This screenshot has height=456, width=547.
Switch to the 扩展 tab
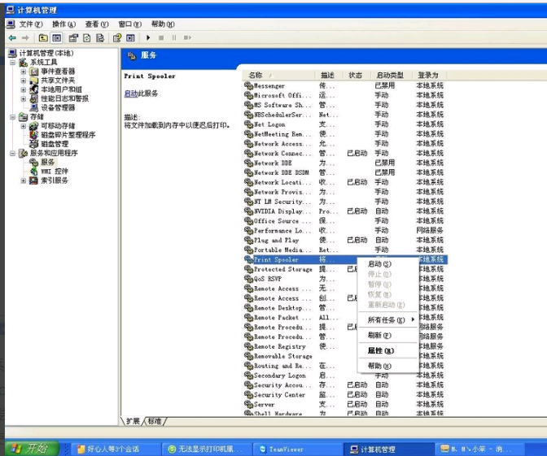[x=133, y=421]
